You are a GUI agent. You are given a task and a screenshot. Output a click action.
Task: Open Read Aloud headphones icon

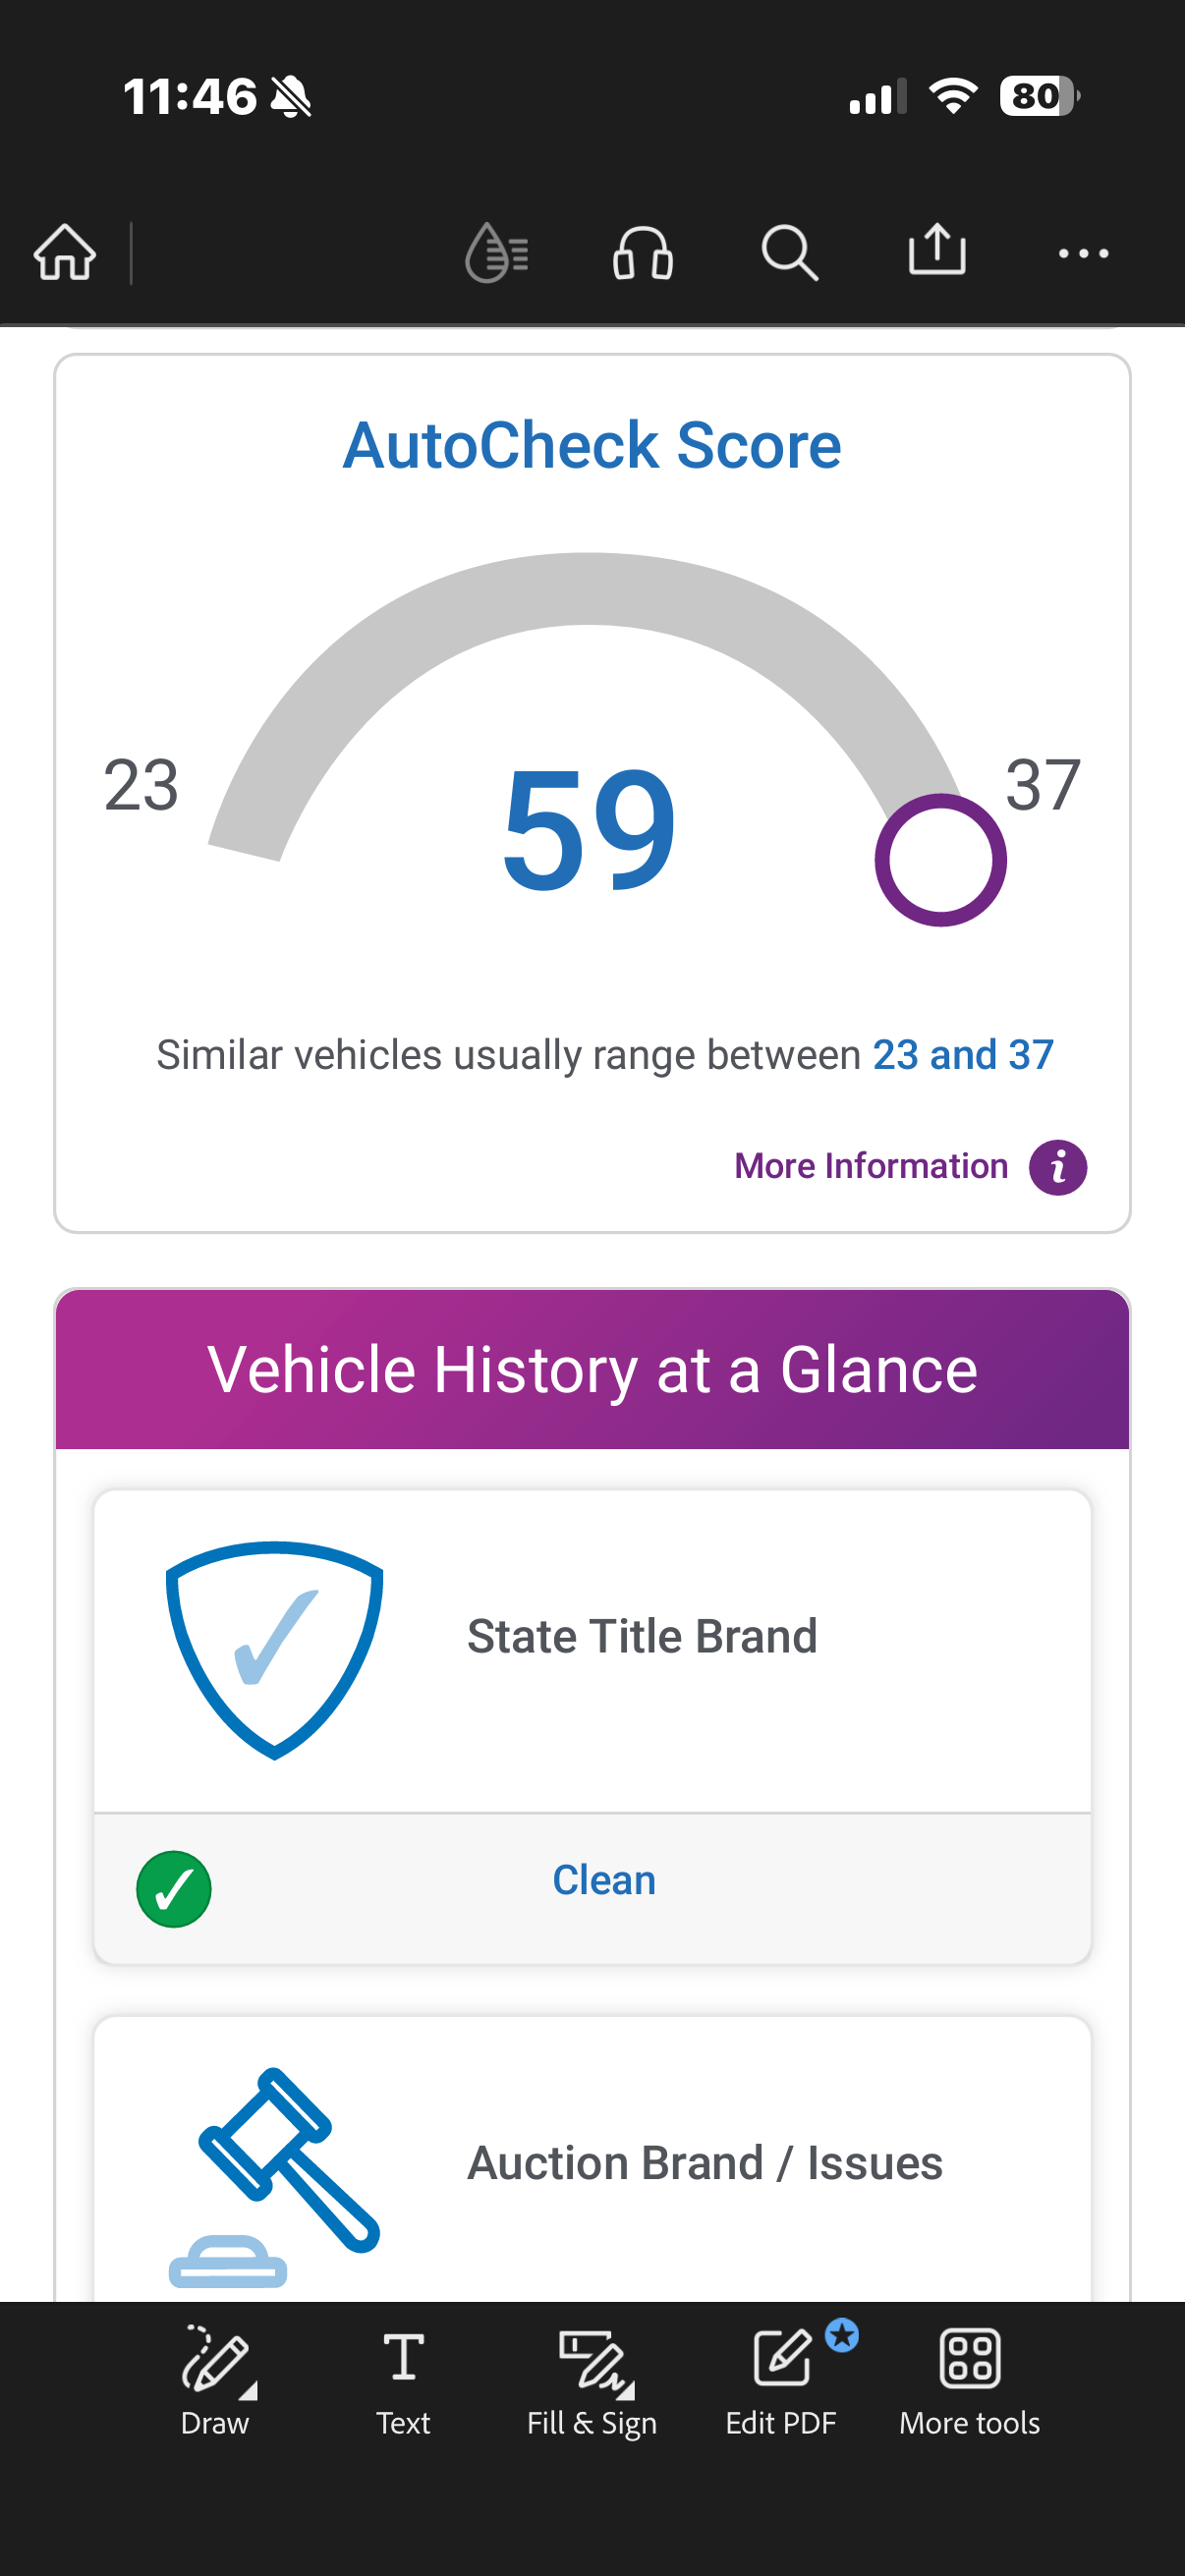(642, 252)
